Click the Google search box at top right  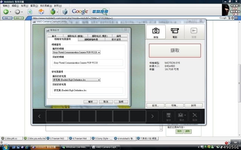(x=223, y=18)
